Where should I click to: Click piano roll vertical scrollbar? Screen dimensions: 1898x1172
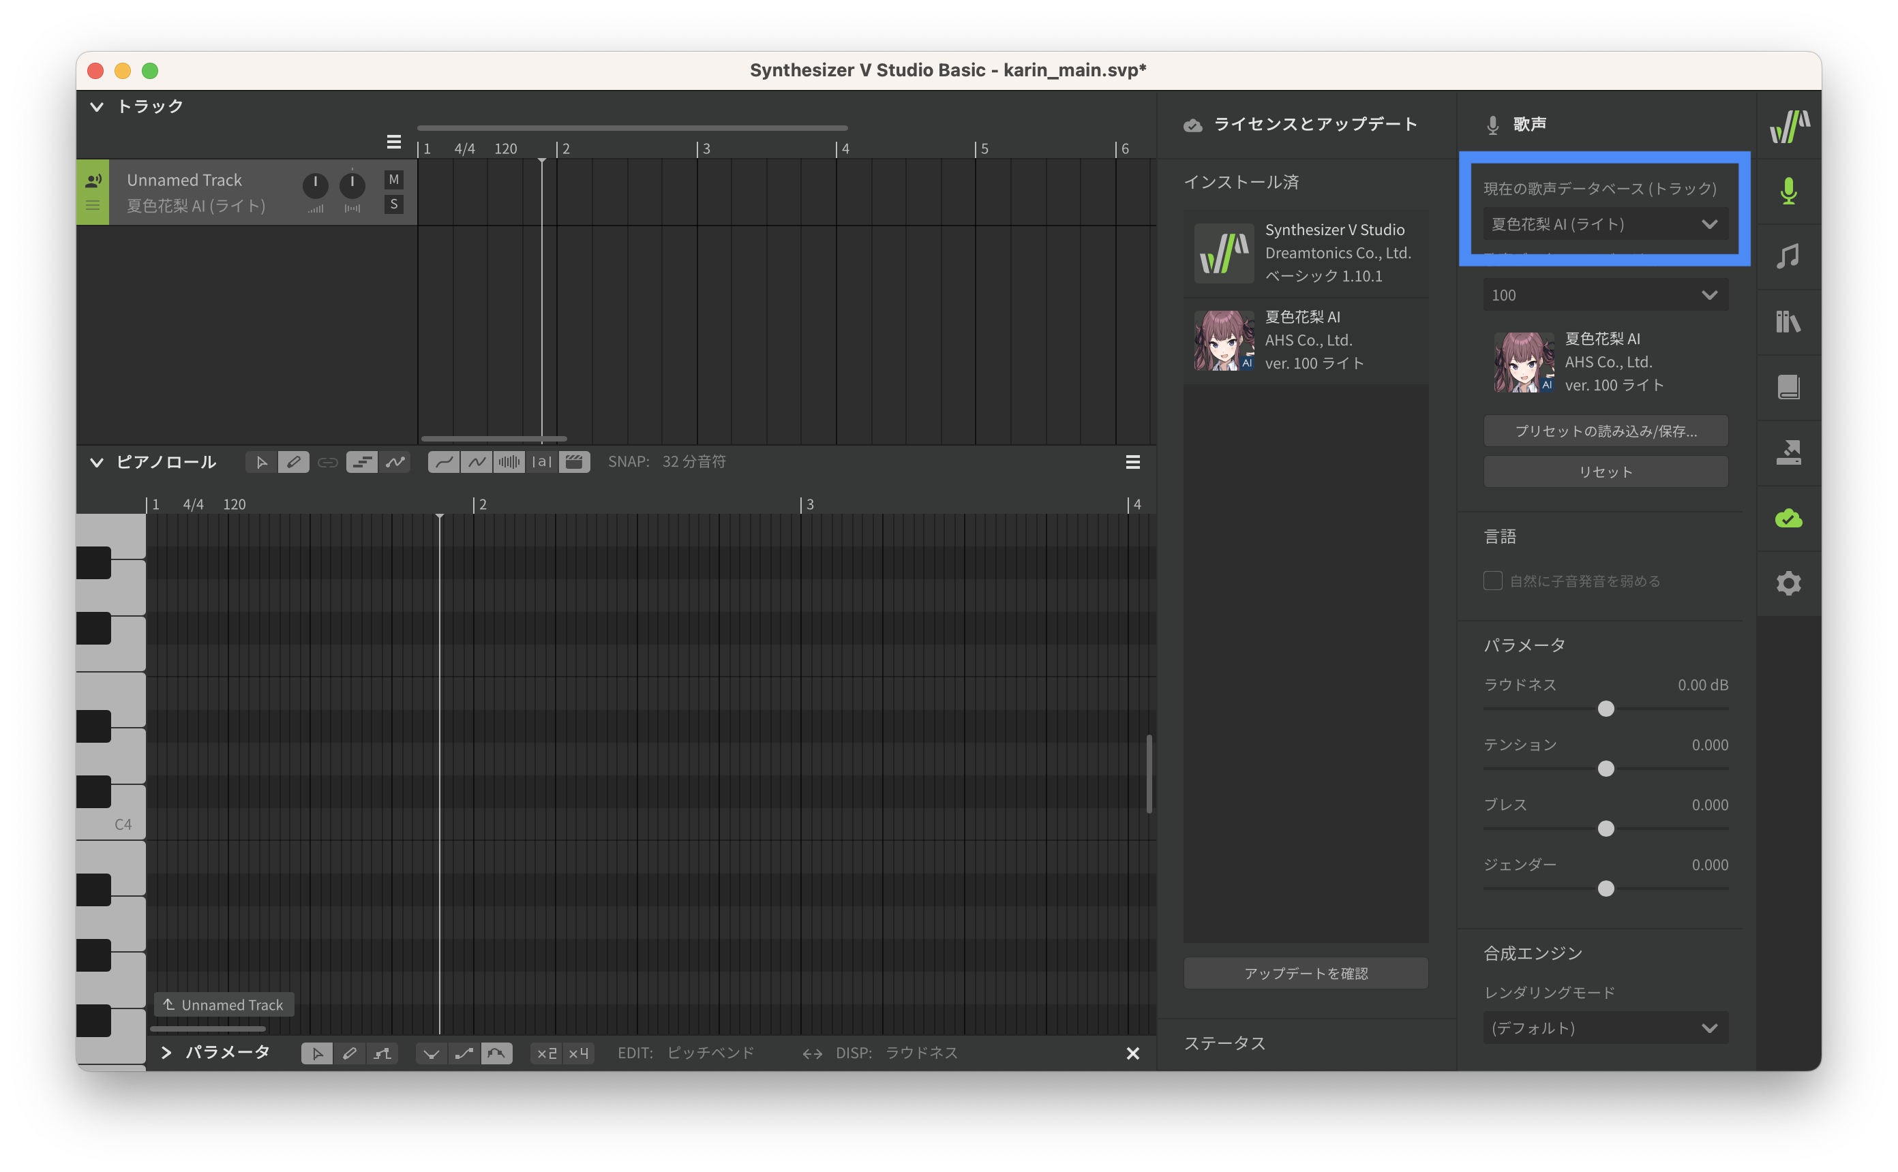[x=1149, y=774]
